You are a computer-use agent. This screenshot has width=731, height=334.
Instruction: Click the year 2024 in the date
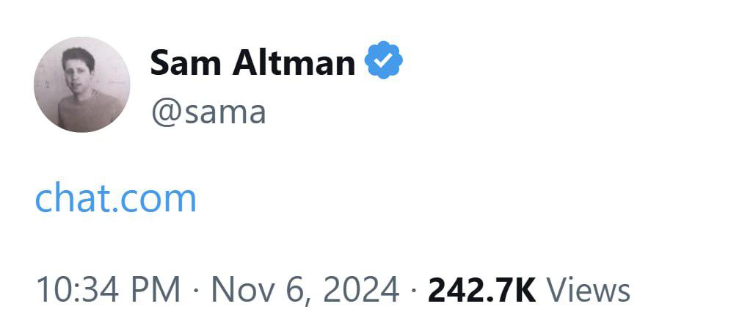[x=361, y=289]
